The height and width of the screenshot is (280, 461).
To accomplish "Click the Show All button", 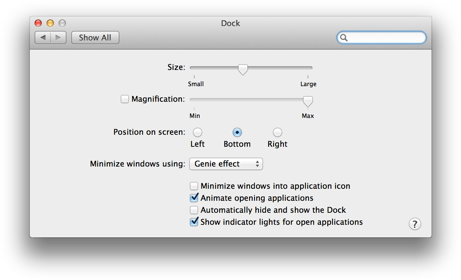I will pyautogui.click(x=95, y=38).
